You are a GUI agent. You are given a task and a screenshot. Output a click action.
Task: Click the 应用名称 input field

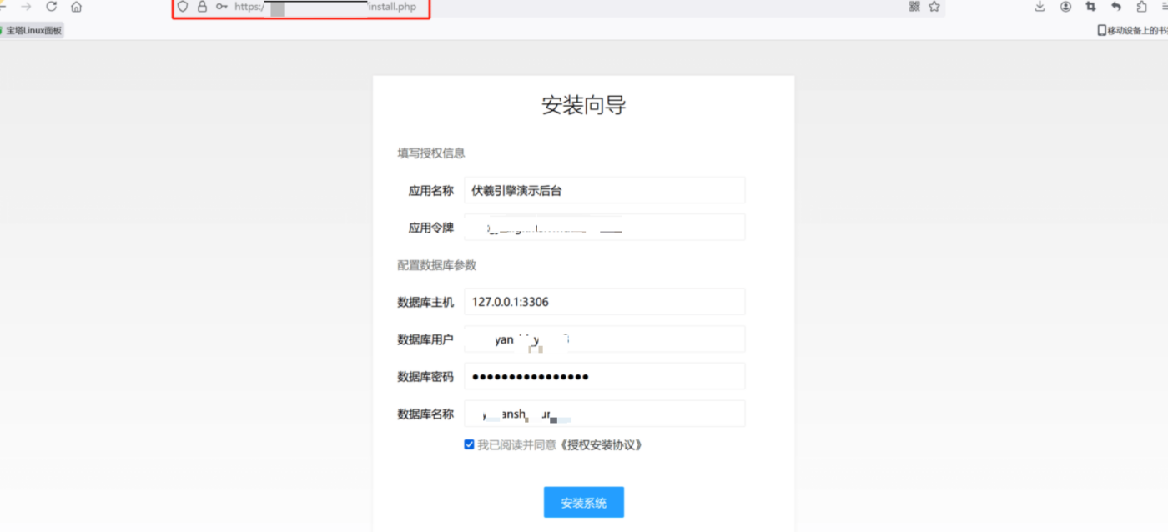tap(603, 189)
